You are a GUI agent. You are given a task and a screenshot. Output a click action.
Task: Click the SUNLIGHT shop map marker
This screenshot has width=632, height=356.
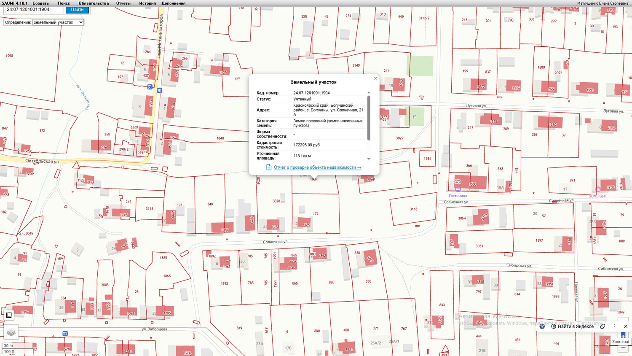[598, 189]
